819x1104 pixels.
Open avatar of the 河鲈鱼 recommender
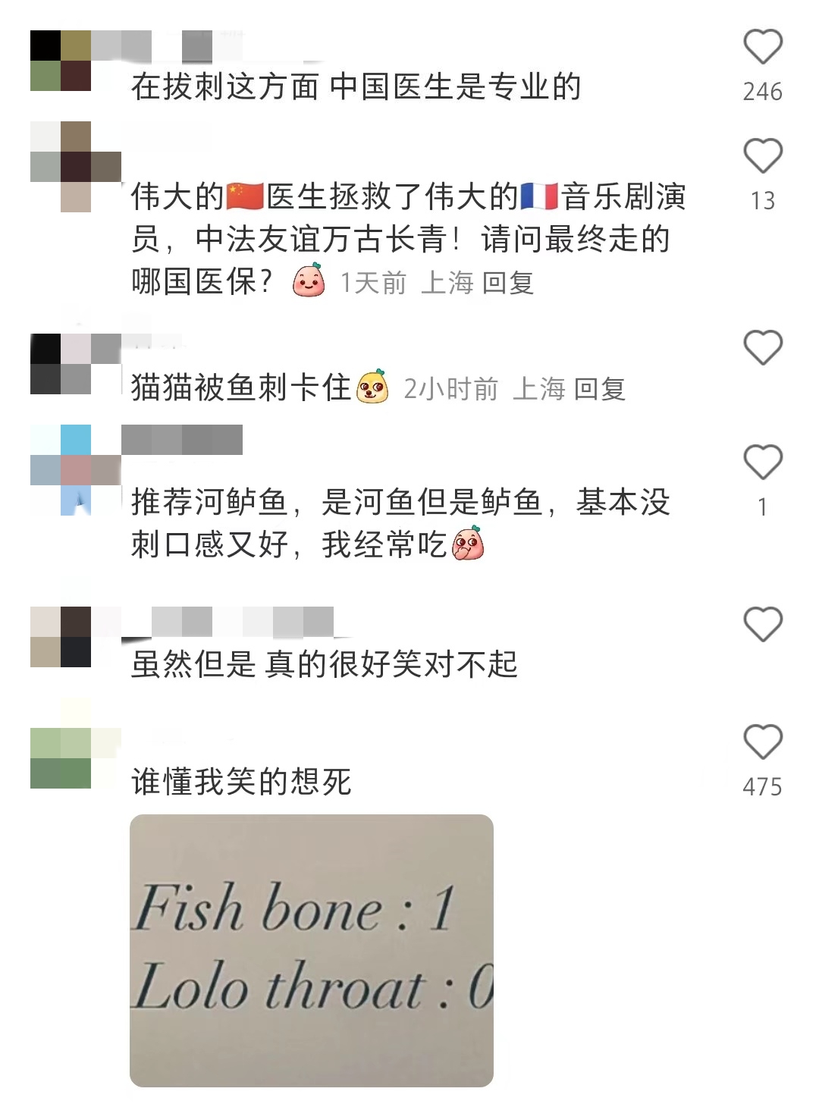[x=76, y=470]
